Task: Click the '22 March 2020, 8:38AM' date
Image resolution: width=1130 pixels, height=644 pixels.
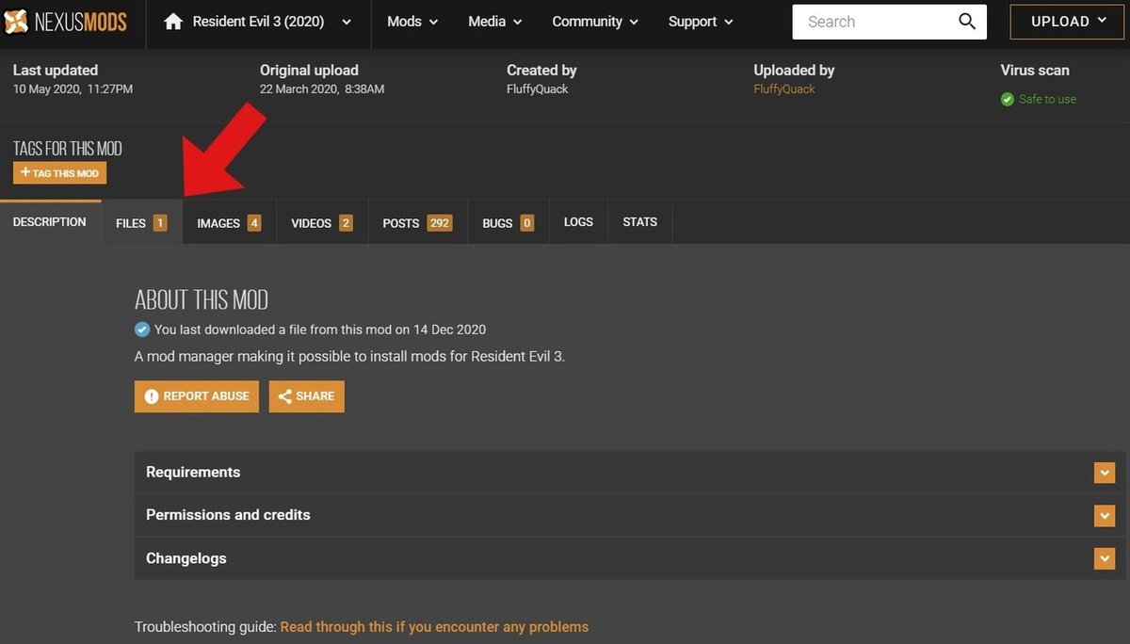Action: (x=322, y=89)
